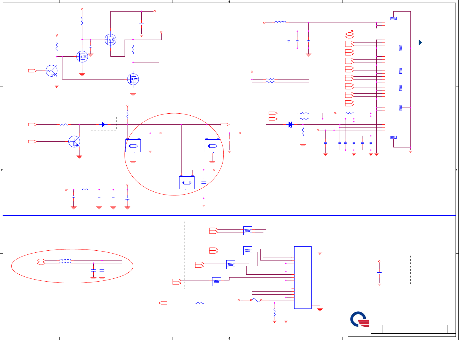Select the tall connector block at upper right
Screen dimensions: 459x340
(x=392, y=78)
